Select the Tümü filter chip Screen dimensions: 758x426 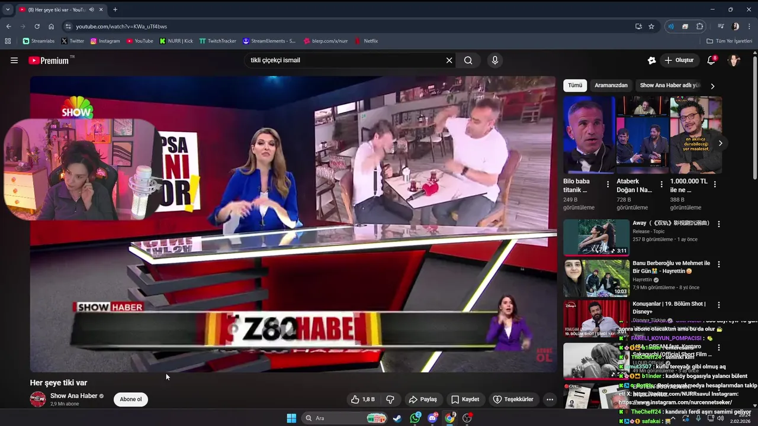pos(575,85)
